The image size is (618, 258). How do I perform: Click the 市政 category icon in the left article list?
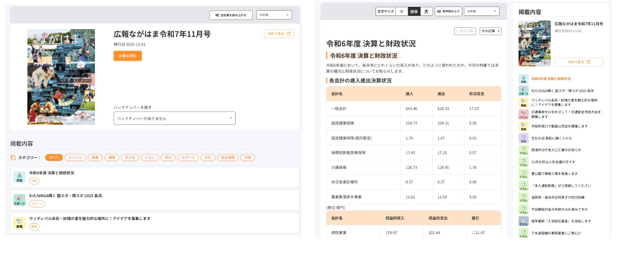19,177
